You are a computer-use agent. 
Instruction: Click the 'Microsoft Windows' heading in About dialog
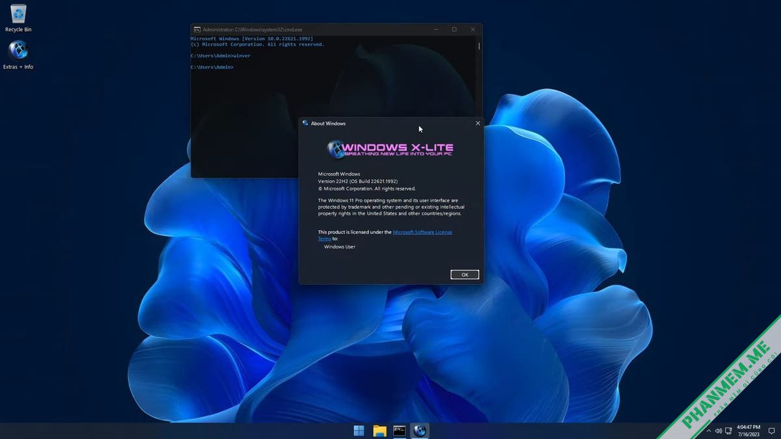339,174
